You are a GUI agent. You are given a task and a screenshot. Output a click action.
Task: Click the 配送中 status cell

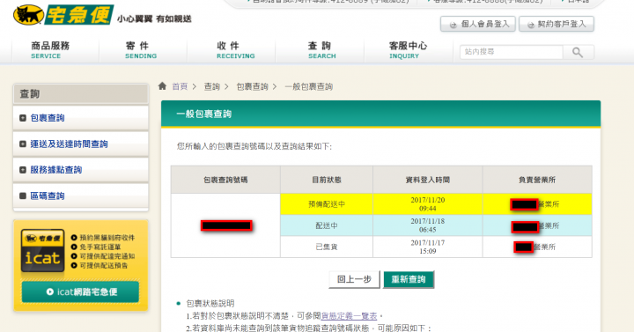point(327,225)
